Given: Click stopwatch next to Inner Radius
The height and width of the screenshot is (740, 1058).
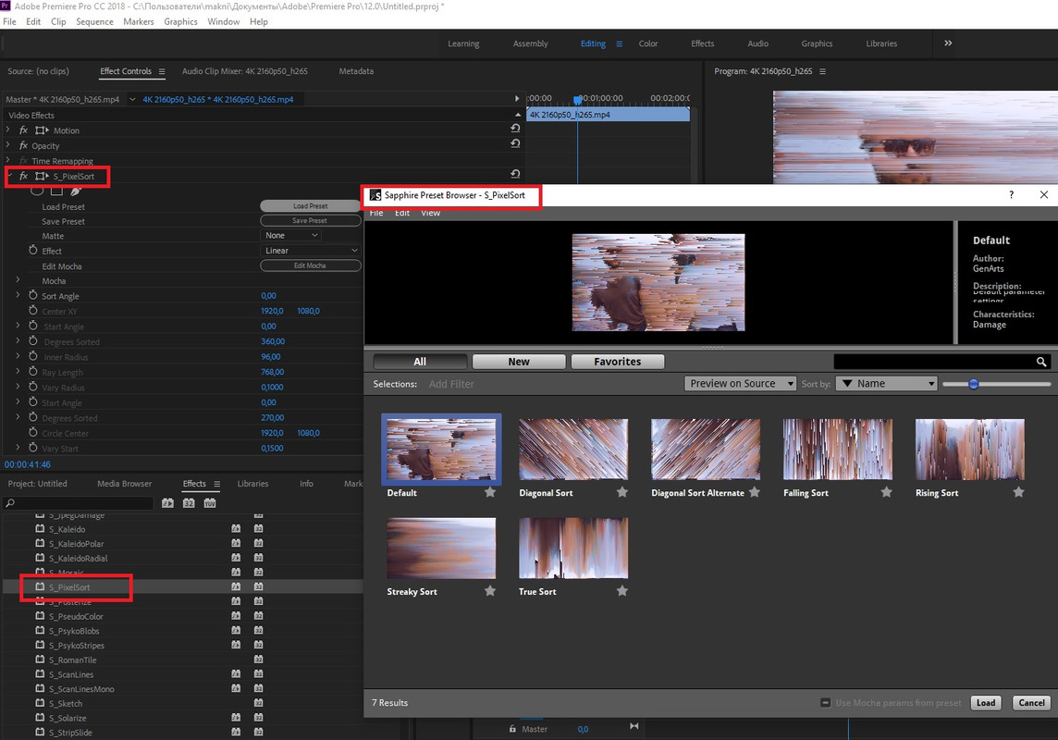Looking at the screenshot, I should pos(33,356).
